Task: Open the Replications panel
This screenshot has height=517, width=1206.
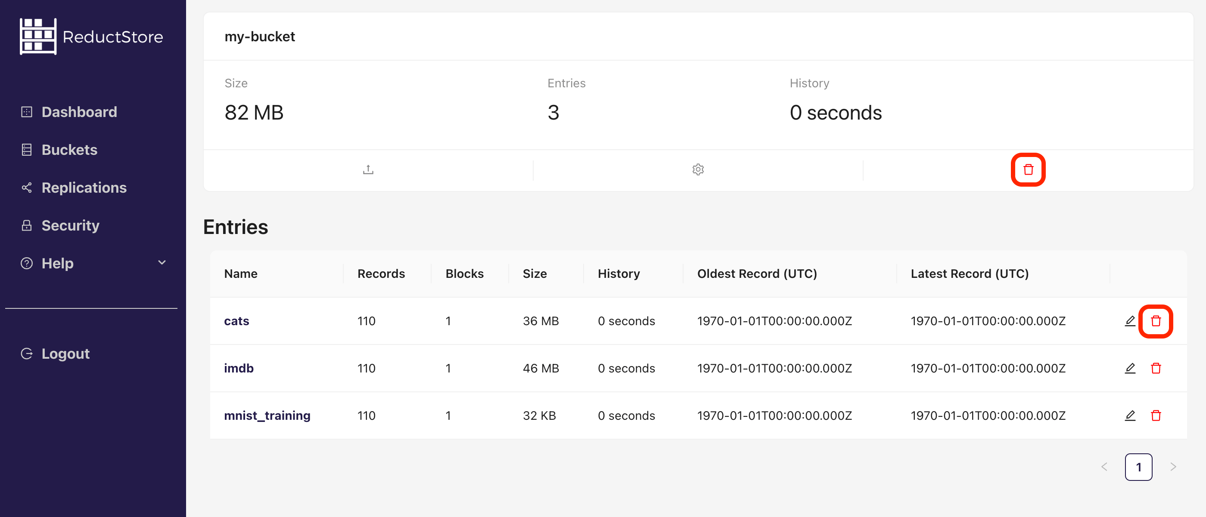Action: [84, 188]
